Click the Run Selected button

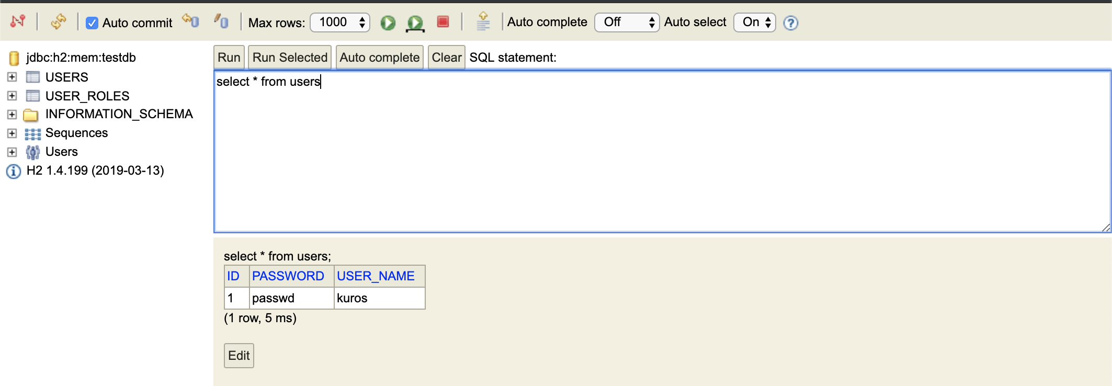[x=290, y=58]
